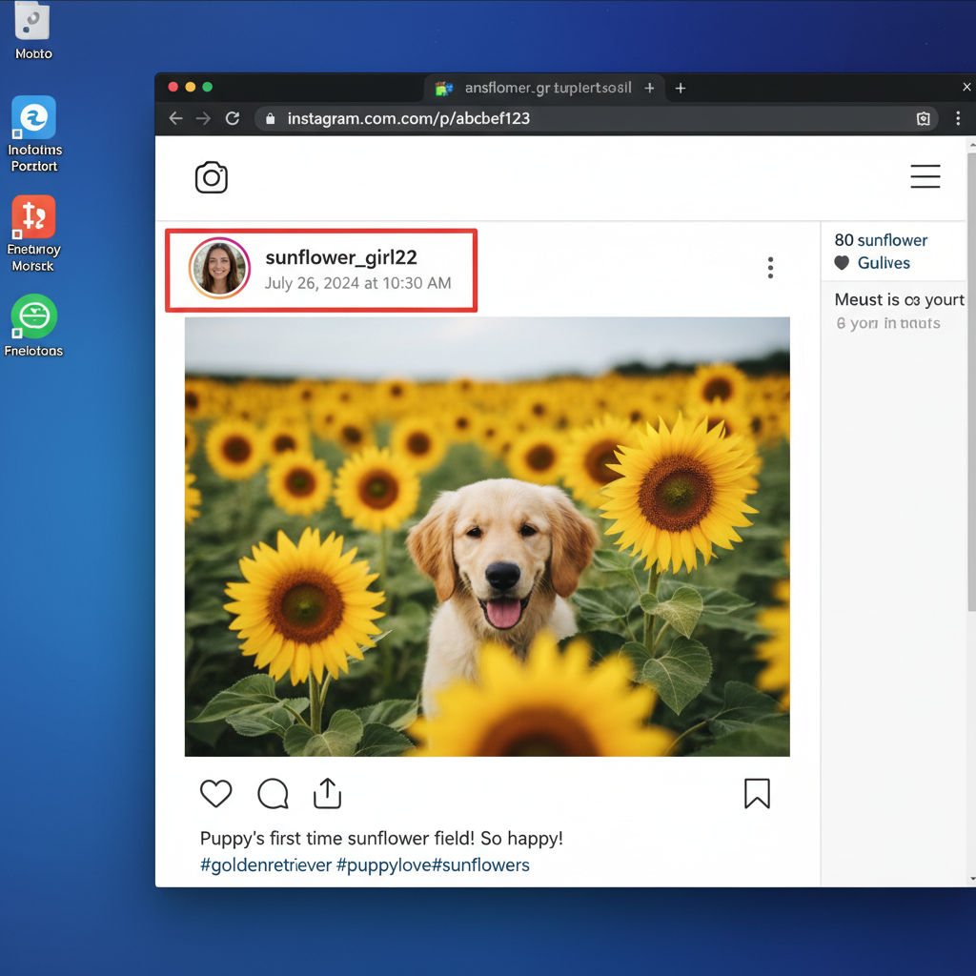Click the #puppylove hashtag
The image size is (976, 976).
(x=383, y=865)
